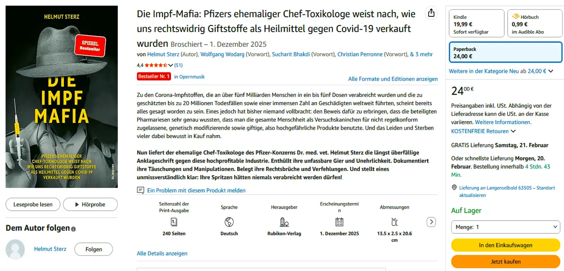Viewport: 564px width, 271px height.
Task: Expand more offers in category Neu
Action: [x=551, y=71]
